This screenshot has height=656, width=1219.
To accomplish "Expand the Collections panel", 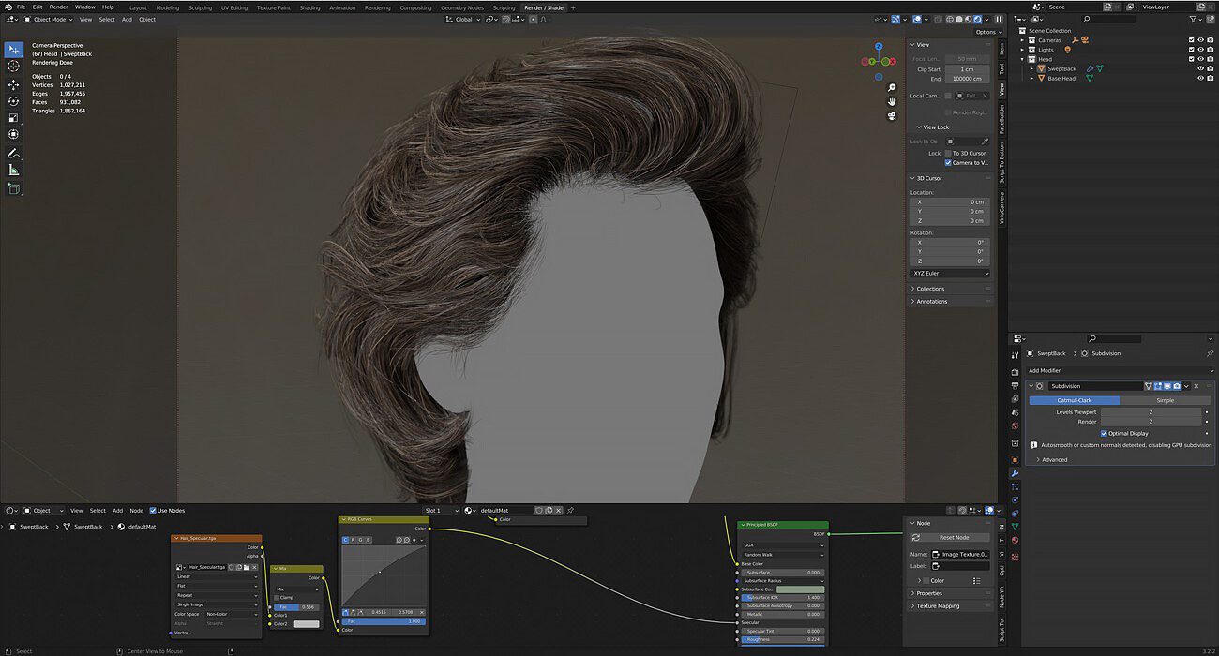I will pos(930,289).
